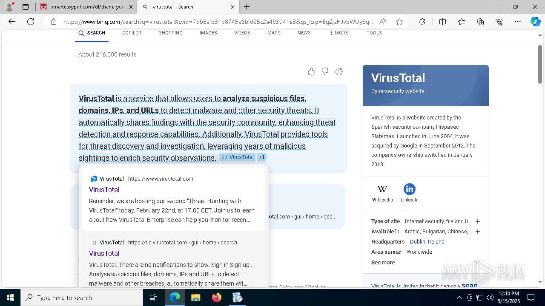Click the scrollbar down arrow
The width and height of the screenshot is (545, 306).
540,282
